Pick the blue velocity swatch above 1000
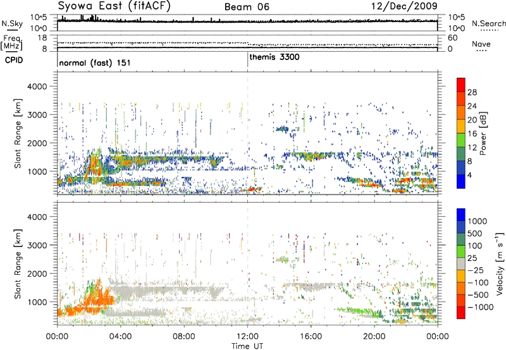 pyautogui.click(x=461, y=215)
